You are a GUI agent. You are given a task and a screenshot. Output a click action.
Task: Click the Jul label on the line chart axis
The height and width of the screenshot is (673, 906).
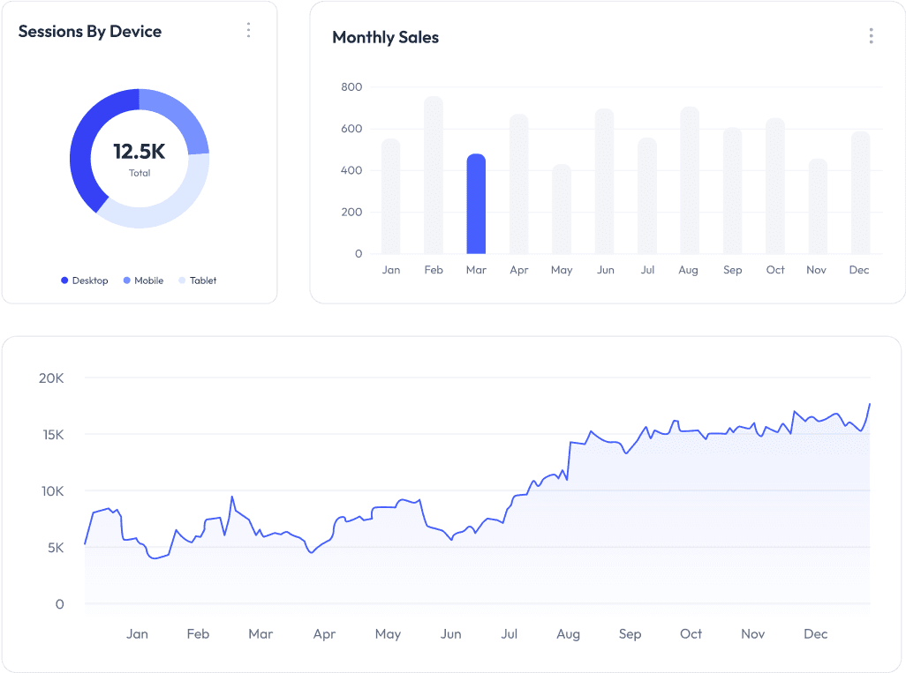click(509, 634)
